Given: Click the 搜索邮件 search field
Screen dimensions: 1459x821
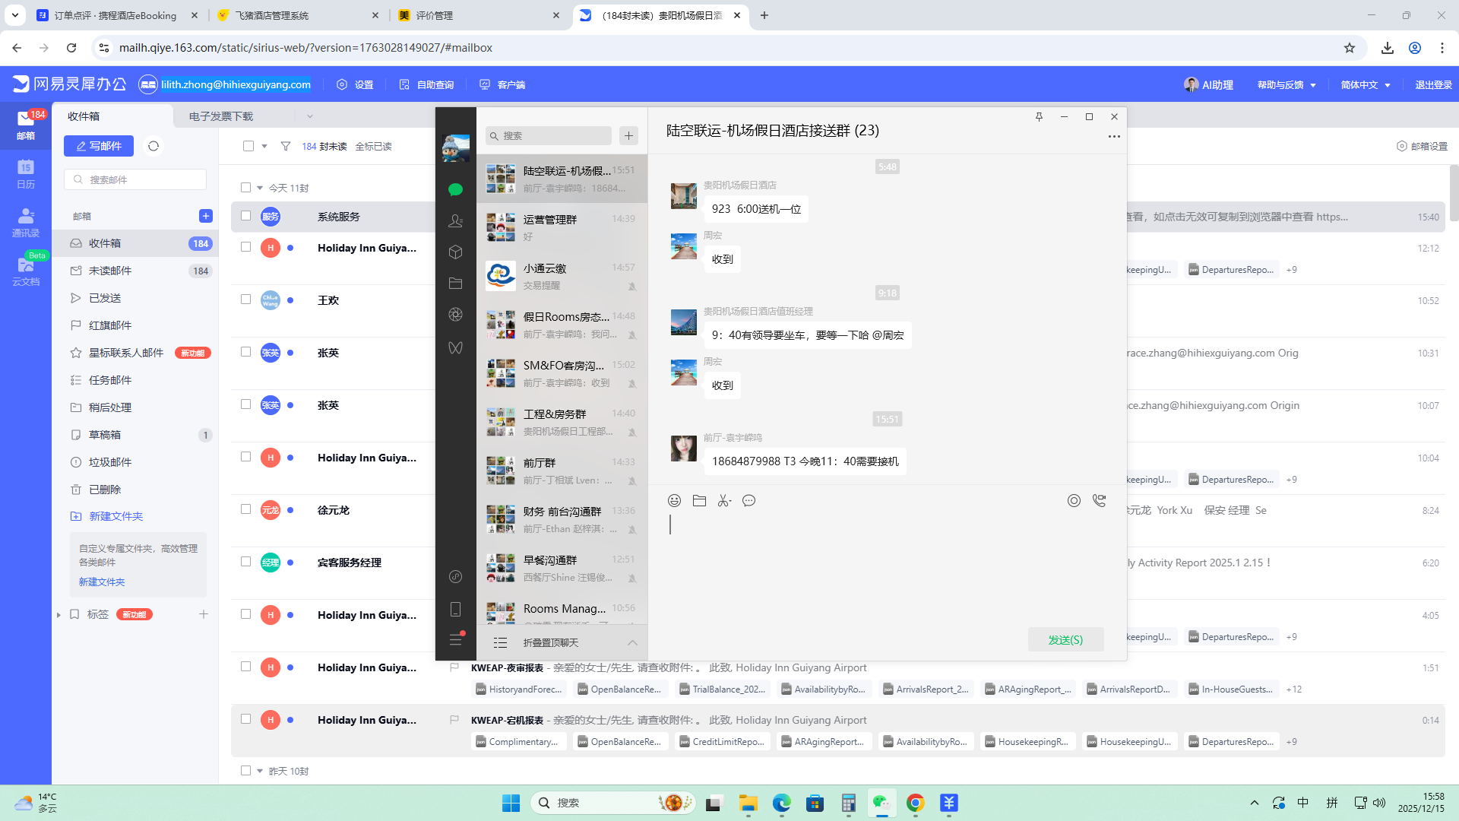Looking at the screenshot, I should [x=137, y=179].
